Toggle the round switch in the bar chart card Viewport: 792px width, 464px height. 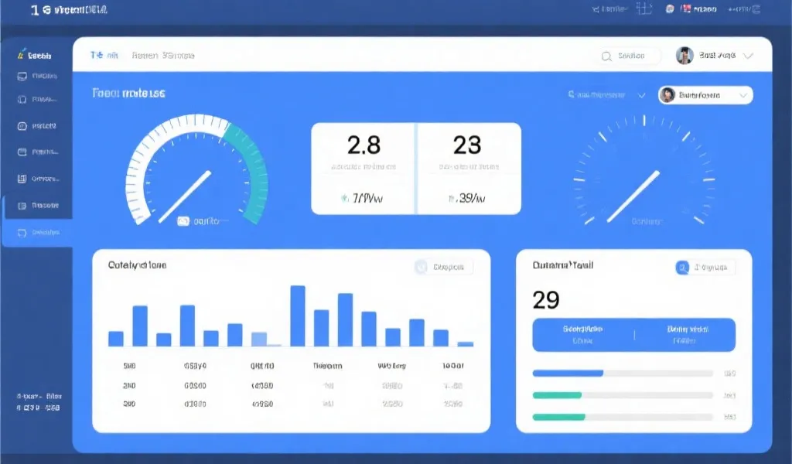pyautogui.click(x=422, y=267)
